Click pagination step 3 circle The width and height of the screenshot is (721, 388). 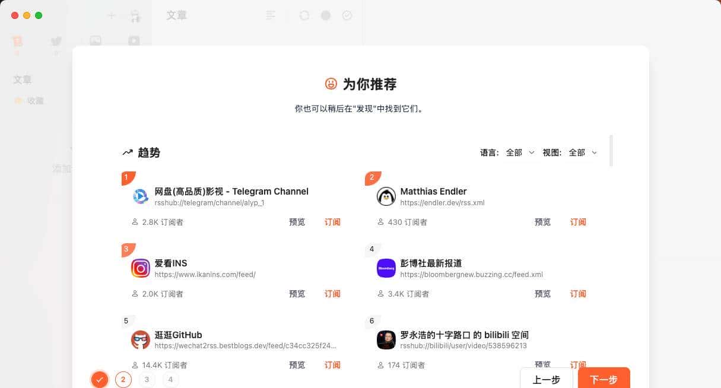[147, 379]
